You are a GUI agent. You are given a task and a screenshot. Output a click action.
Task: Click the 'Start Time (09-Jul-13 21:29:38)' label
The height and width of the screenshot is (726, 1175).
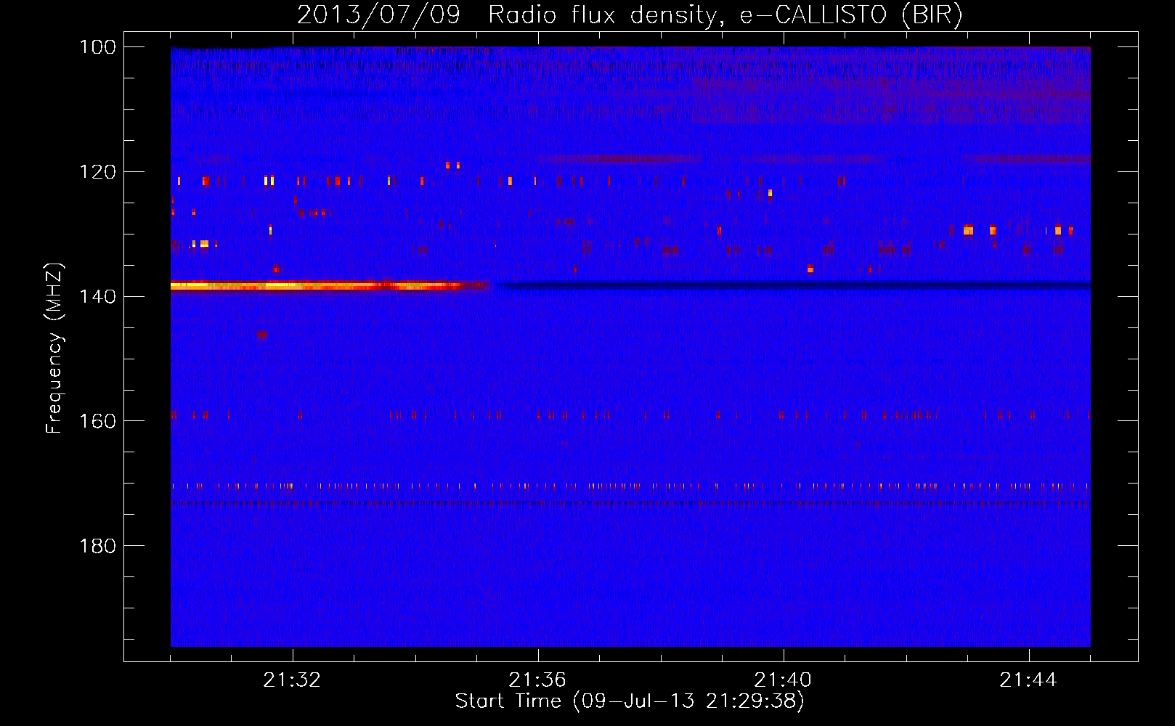coord(630,701)
